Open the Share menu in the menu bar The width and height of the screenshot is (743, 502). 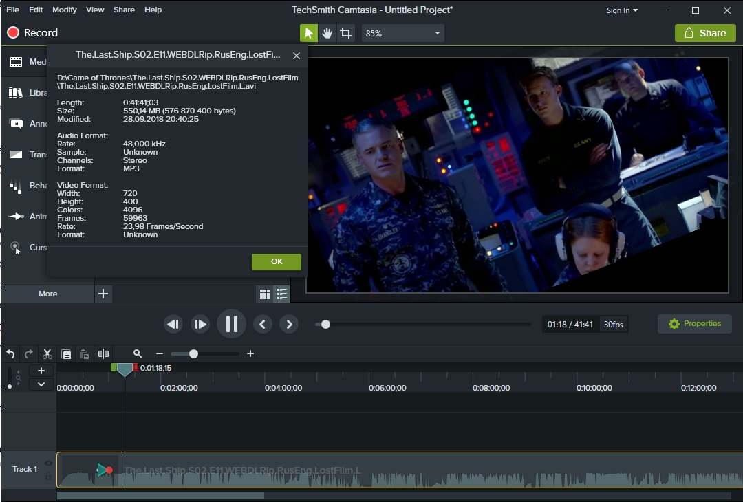(124, 10)
